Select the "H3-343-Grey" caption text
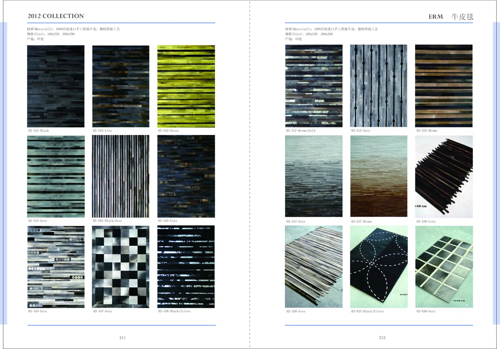This screenshot has height=349, width=500. tap(38, 221)
